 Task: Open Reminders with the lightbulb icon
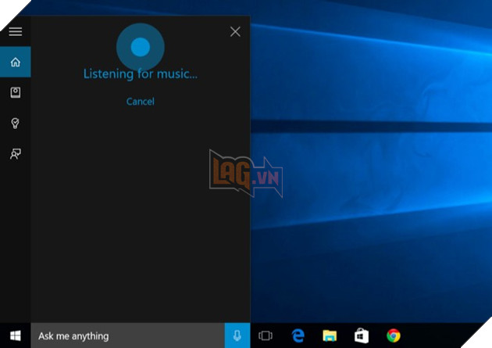point(15,124)
